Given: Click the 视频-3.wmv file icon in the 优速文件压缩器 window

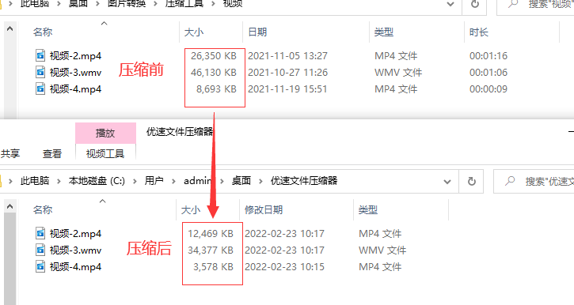Looking at the screenshot, I should [x=40, y=250].
